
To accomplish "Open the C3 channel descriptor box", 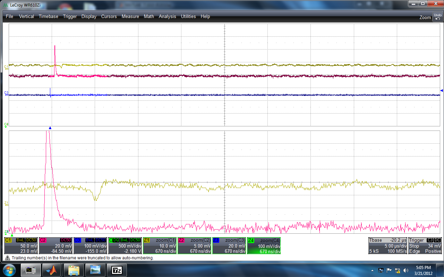I will pos(90,245).
